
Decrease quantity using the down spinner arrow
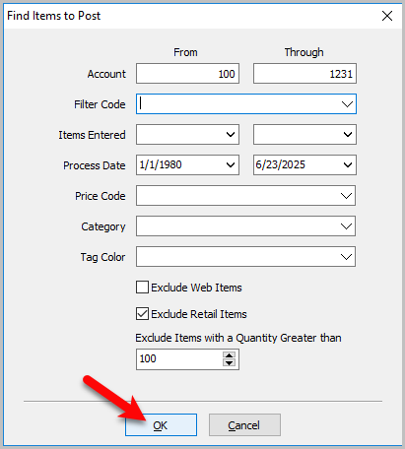pyautogui.click(x=229, y=362)
